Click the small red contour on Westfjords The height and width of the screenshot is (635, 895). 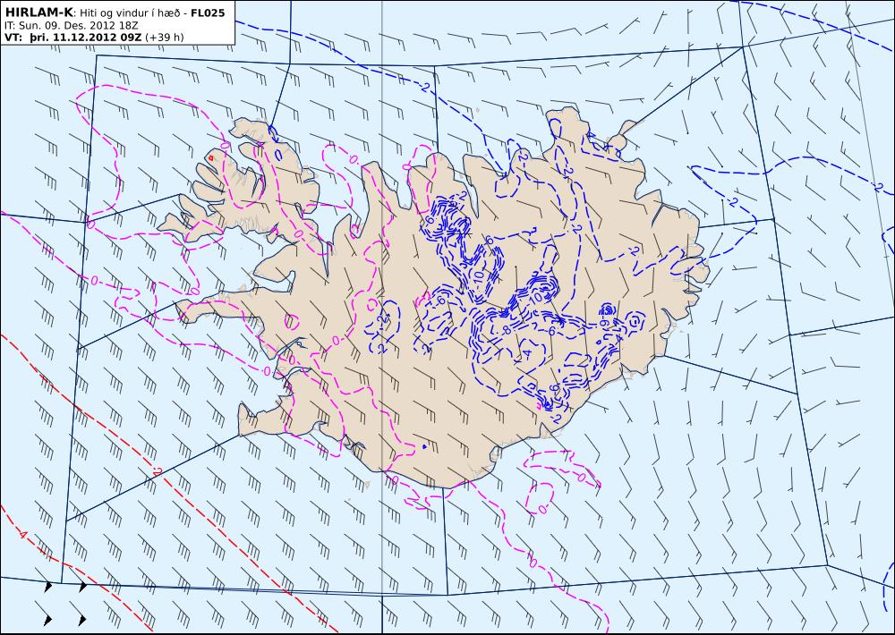(x=210, y=157)
